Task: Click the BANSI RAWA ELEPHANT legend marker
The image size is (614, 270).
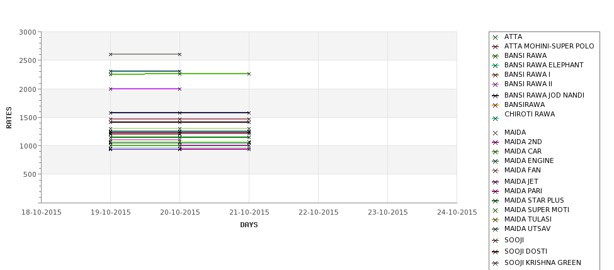Action: [x=496, y=65]
